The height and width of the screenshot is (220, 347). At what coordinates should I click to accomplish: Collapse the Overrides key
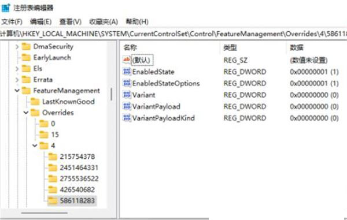coord(26,113)
